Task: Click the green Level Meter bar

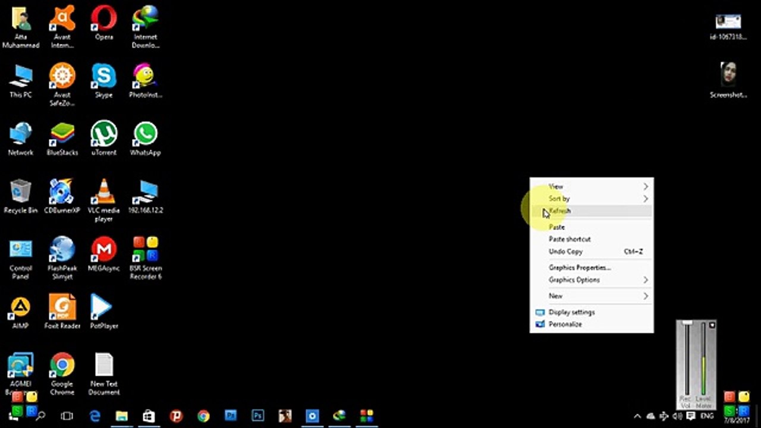Action: [703, 376]
